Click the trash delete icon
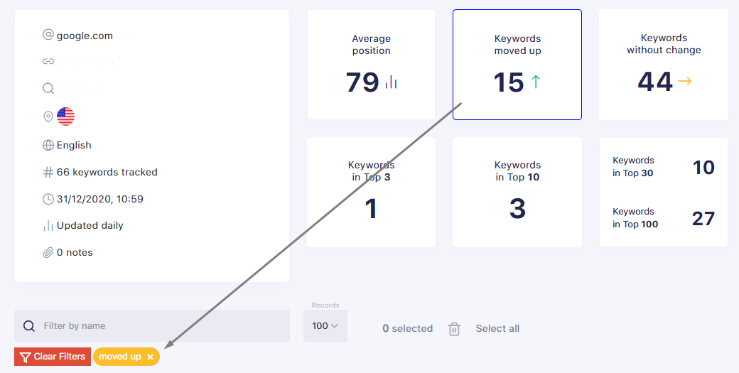This screenshot has width=739, height=373. [454, 328]
